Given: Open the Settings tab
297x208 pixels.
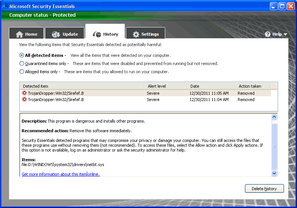Looking at the screenshot, I should (146, 33).
